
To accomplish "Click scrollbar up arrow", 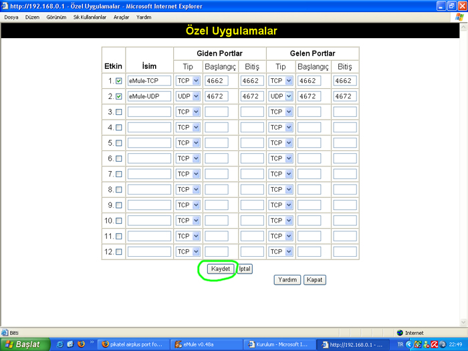I will [x=463, y=27].
